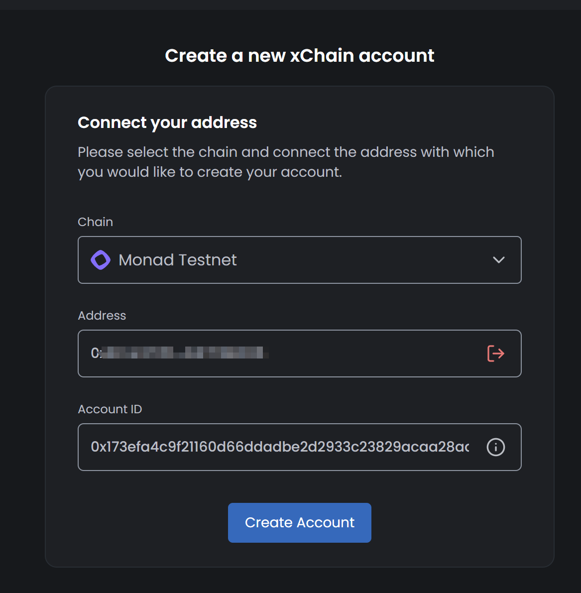
Task: Expand the chain list chevron arrow
Action: (498, 260)
